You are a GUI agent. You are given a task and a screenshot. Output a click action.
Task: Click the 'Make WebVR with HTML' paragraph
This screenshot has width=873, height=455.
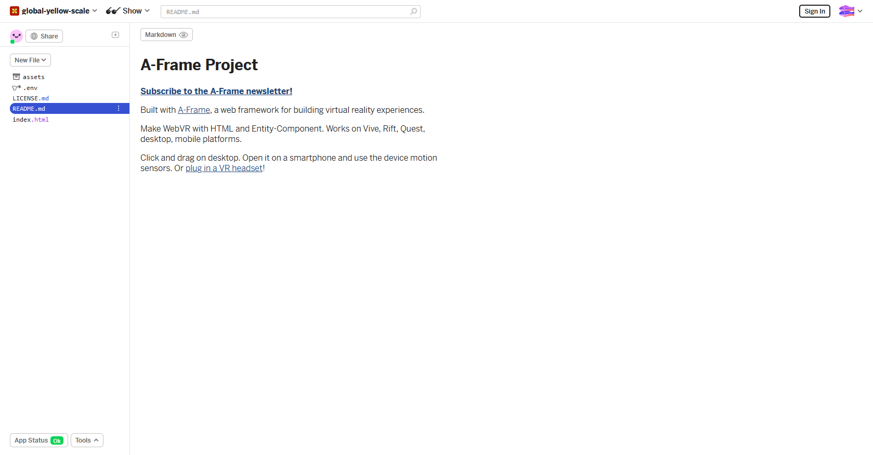(x=283, y=134)
